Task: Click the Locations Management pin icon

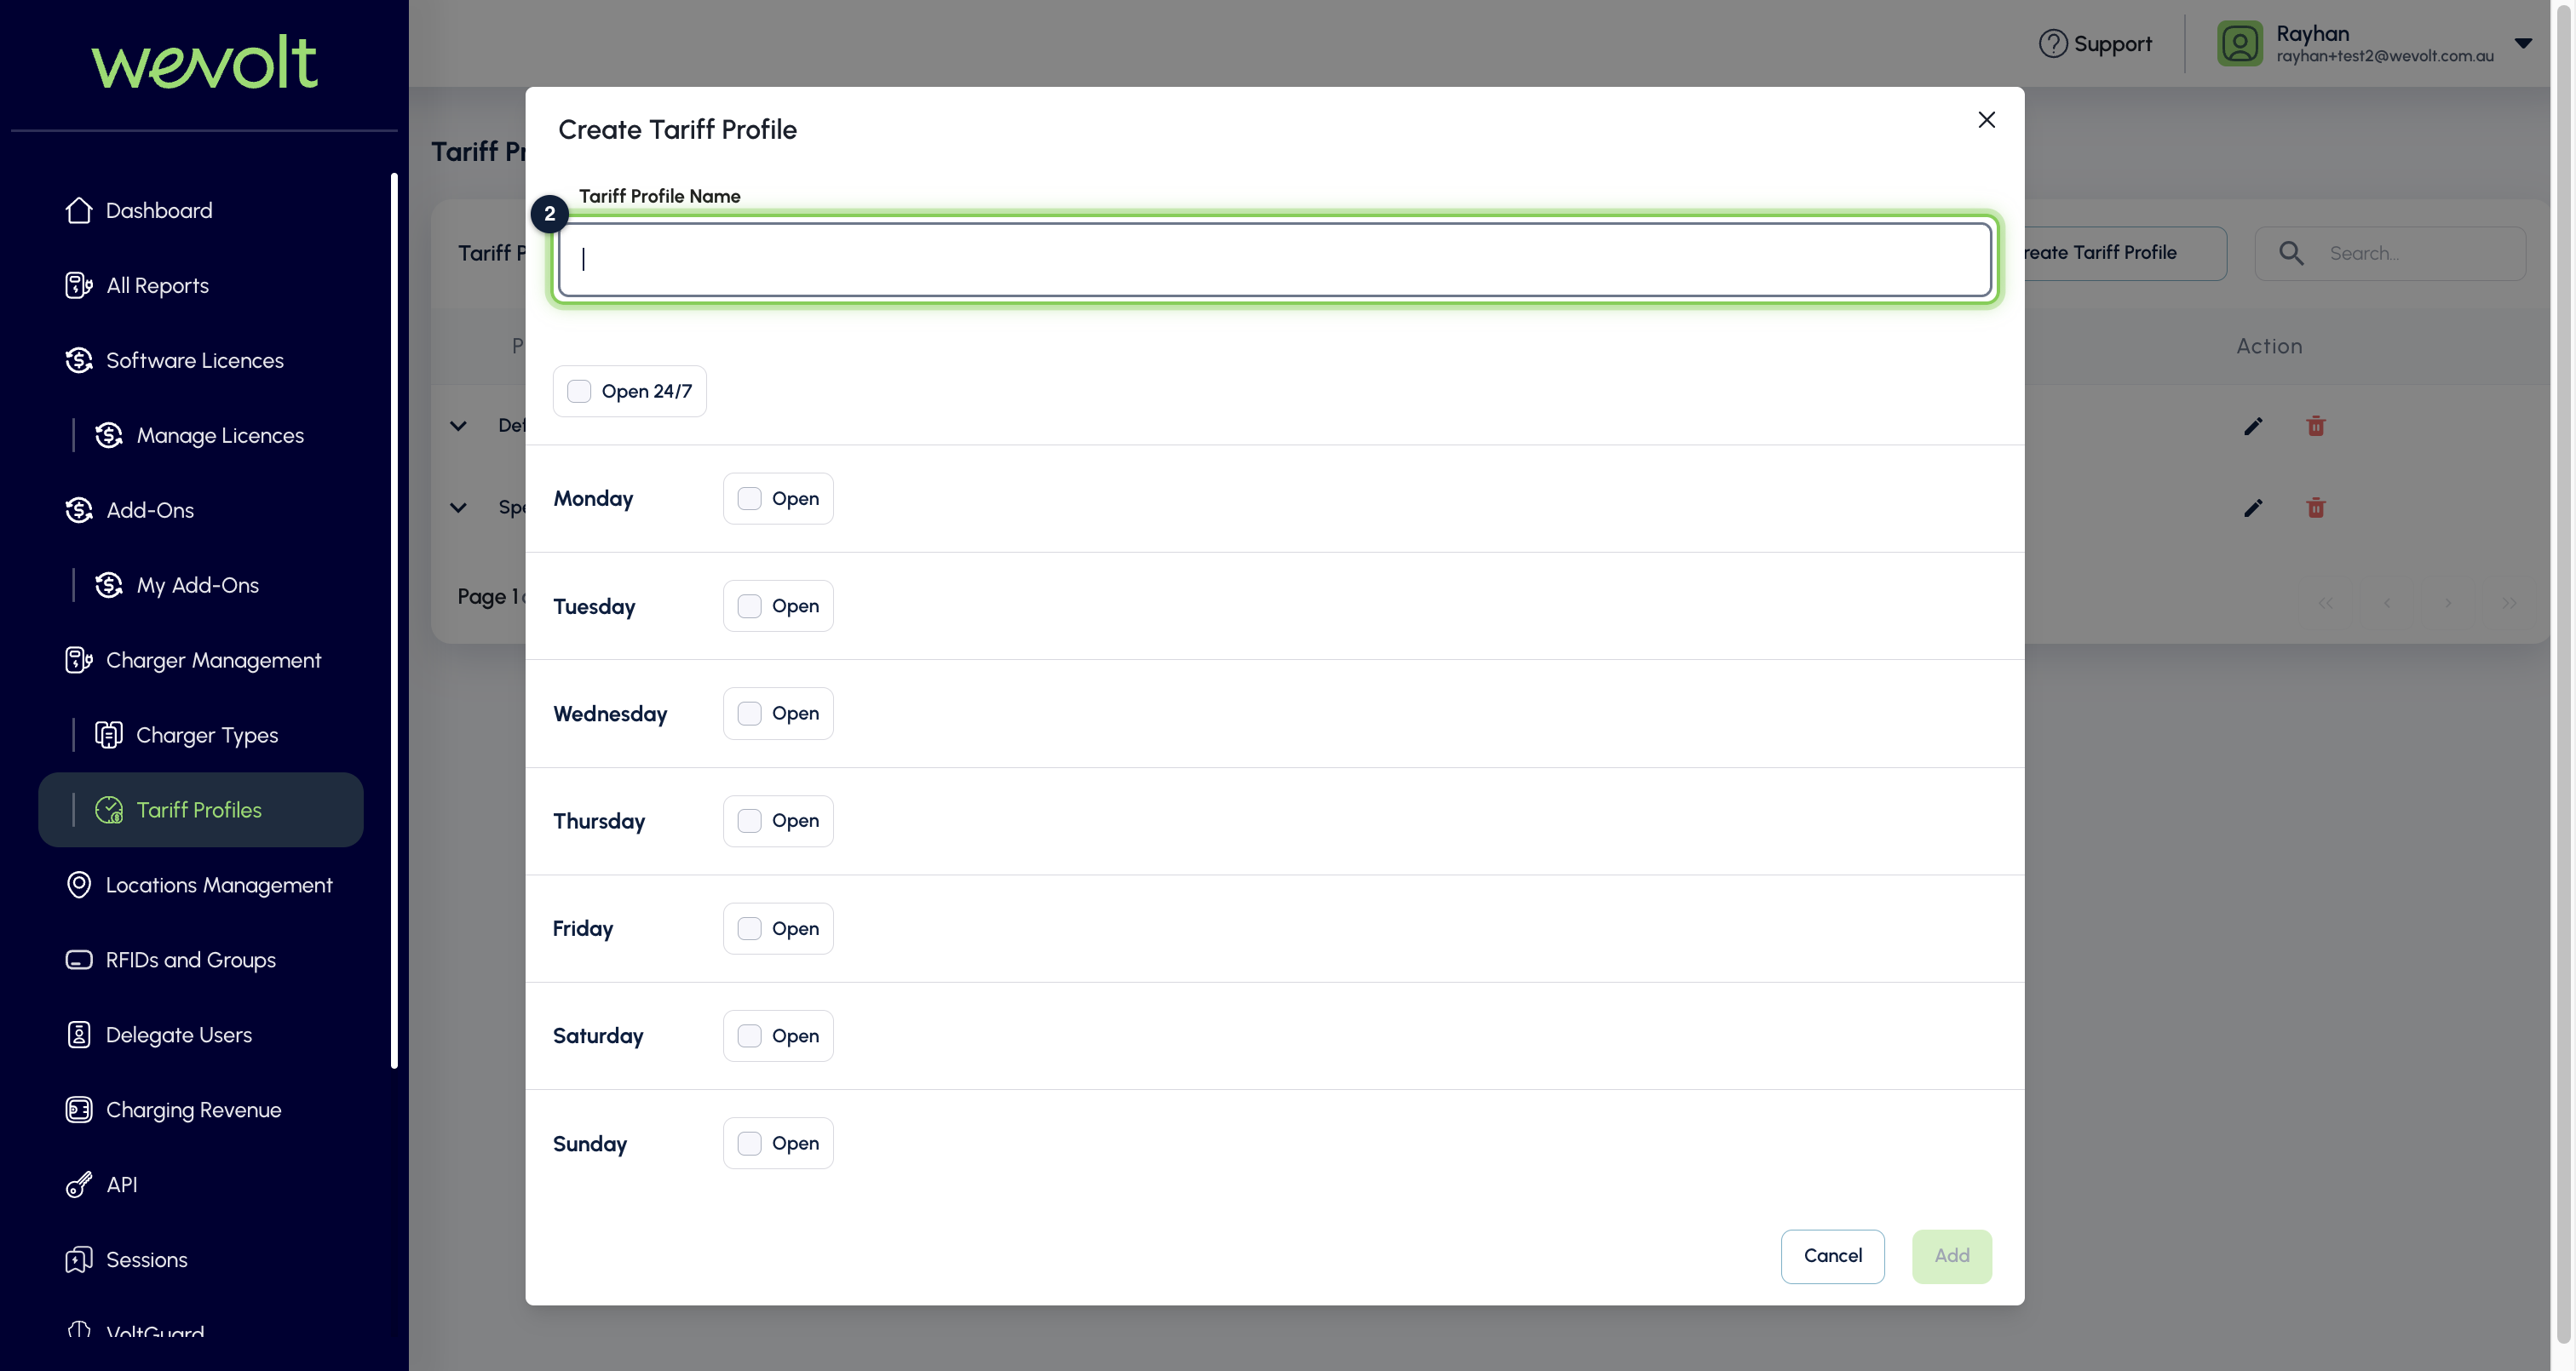Action: tap(79, 885)
